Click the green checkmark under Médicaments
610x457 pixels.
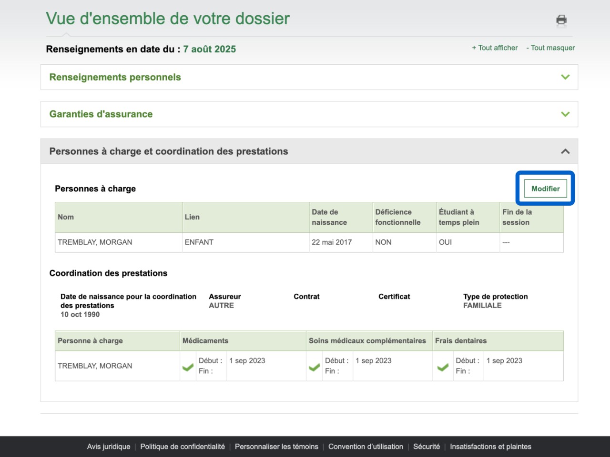point(188,367)
